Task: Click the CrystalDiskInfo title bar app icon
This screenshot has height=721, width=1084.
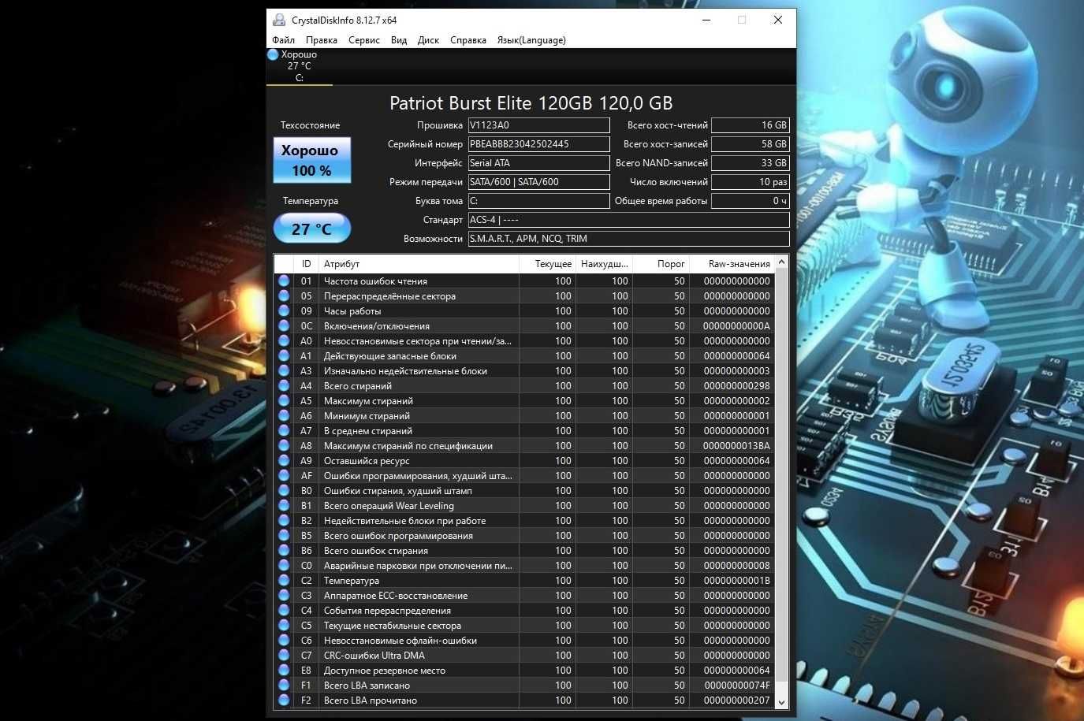Action: (279, 20)
